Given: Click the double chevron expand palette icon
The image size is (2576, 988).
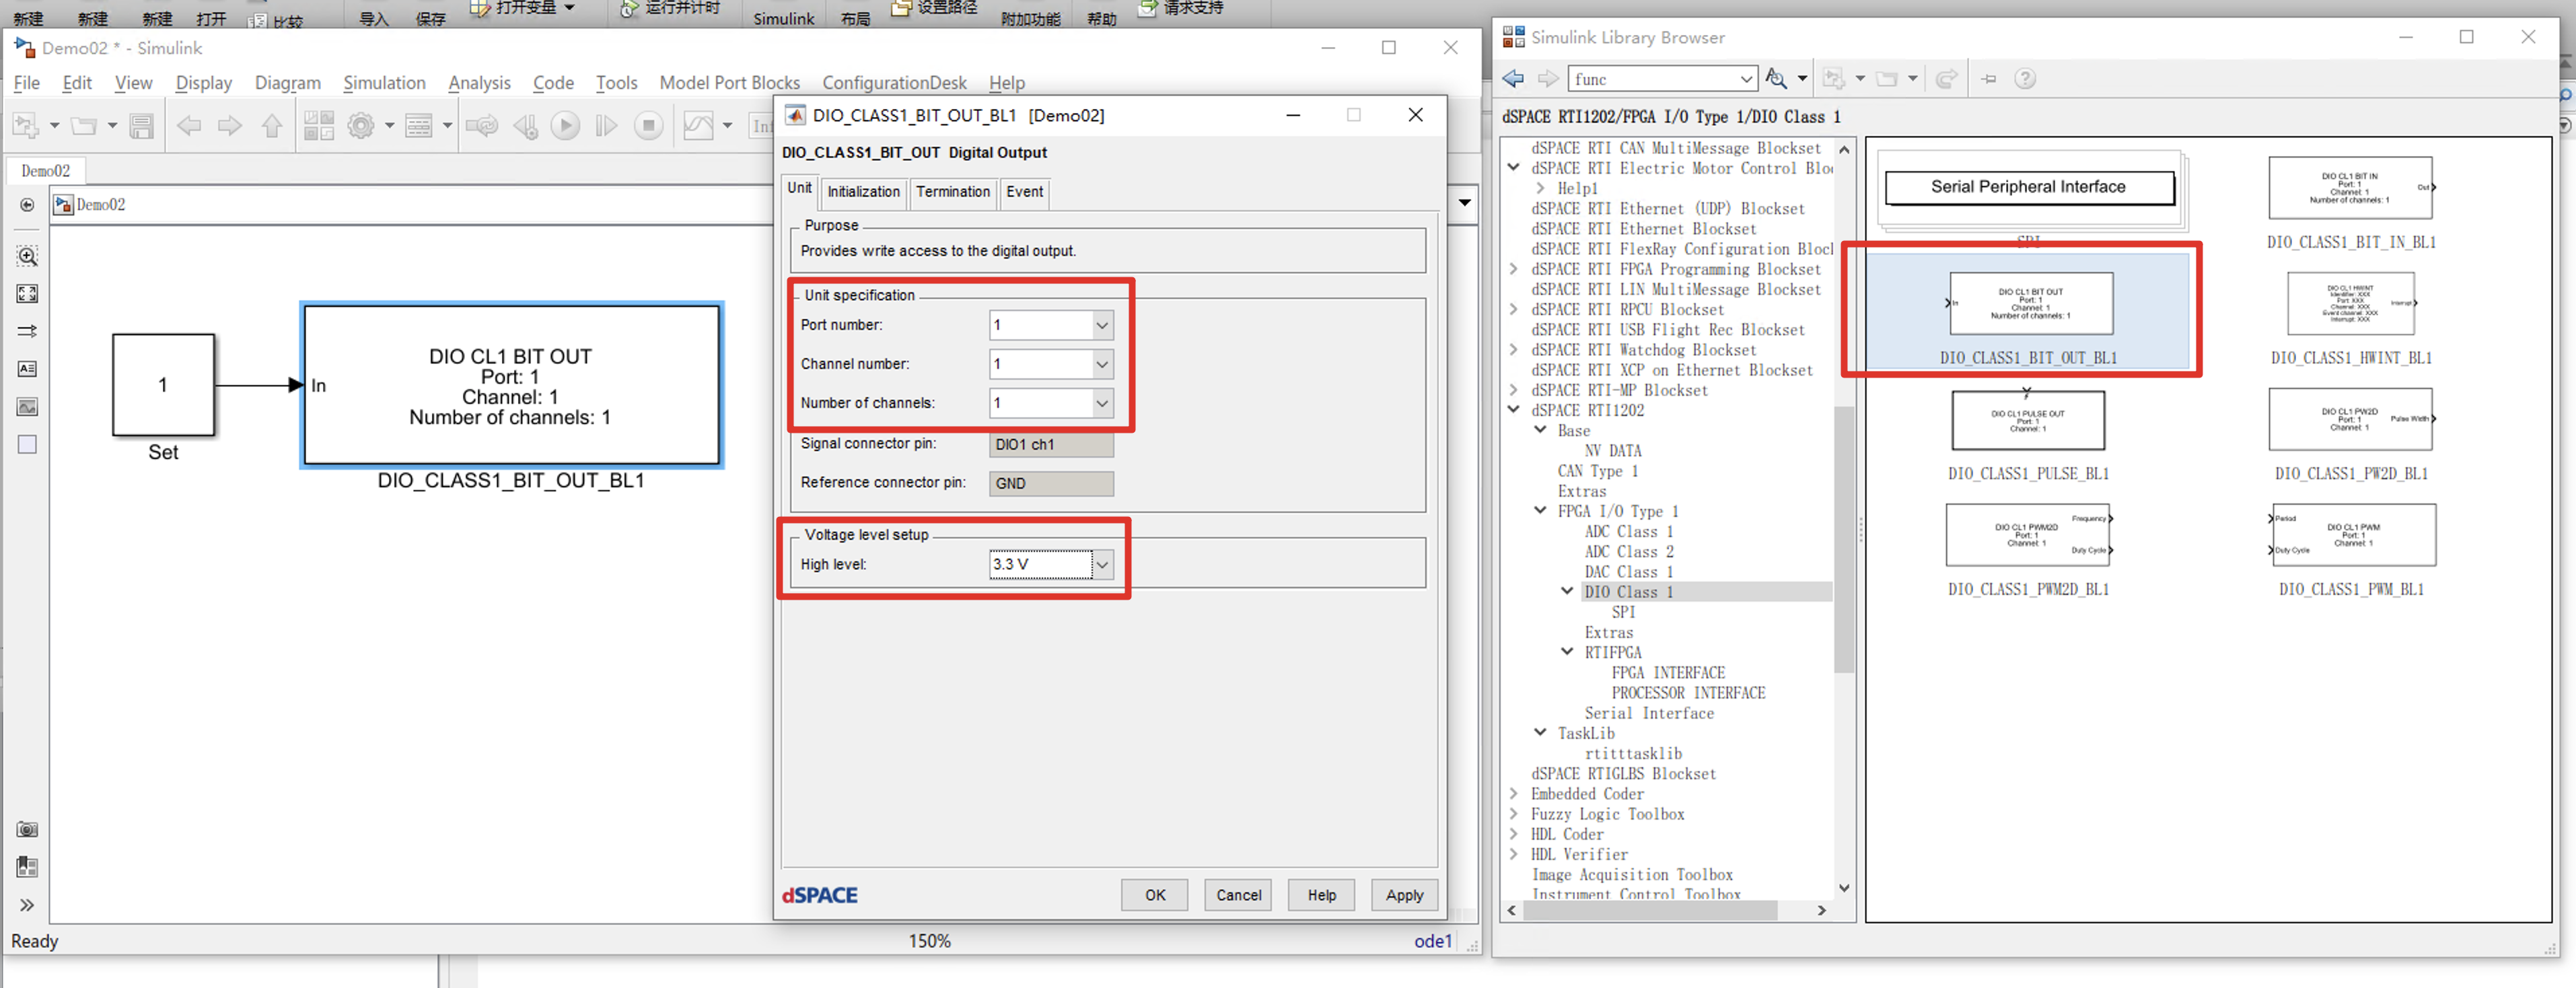Looking at the screenshot, I should click(x=27, y=905).
